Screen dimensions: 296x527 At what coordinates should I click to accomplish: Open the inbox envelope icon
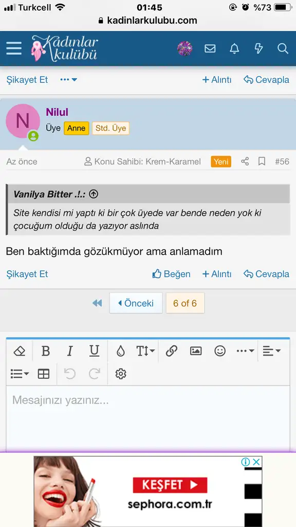(210, 48)
